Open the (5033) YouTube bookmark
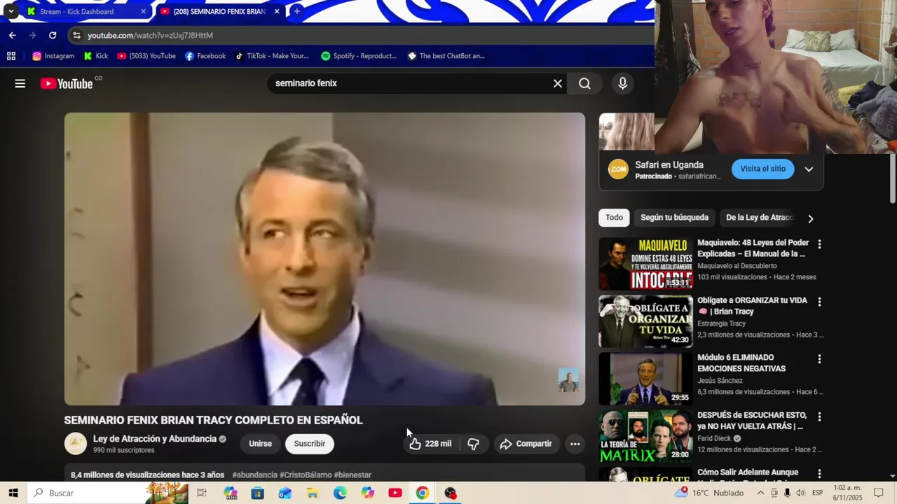897x504 pixels. pyautogui.click(x=146, y=56)
